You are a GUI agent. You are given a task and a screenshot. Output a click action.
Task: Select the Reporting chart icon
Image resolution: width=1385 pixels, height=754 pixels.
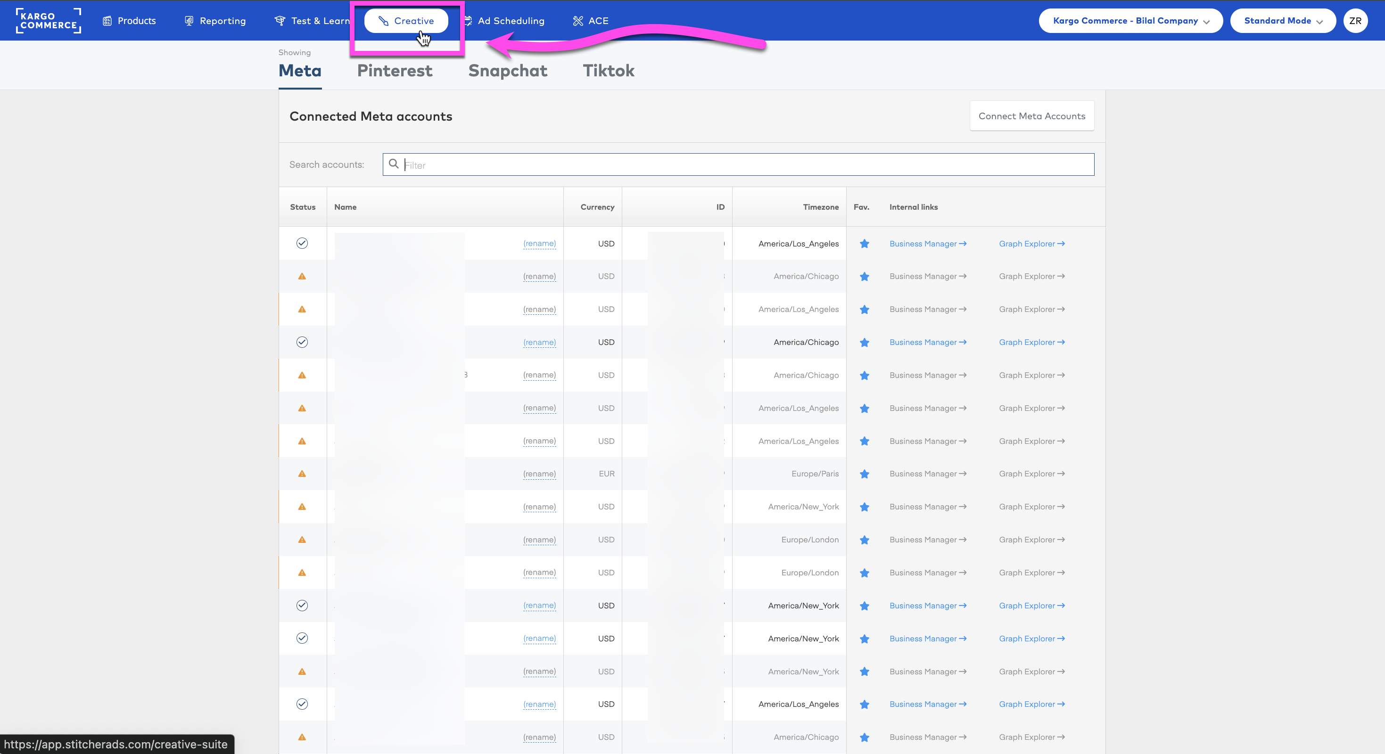click(x=189, y=20)
